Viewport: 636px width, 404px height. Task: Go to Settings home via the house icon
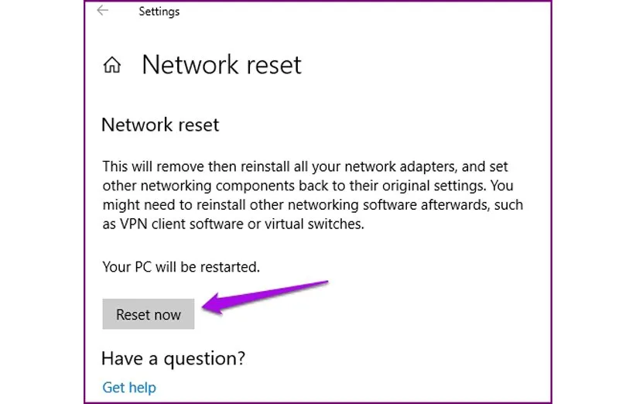pos(112,66)
